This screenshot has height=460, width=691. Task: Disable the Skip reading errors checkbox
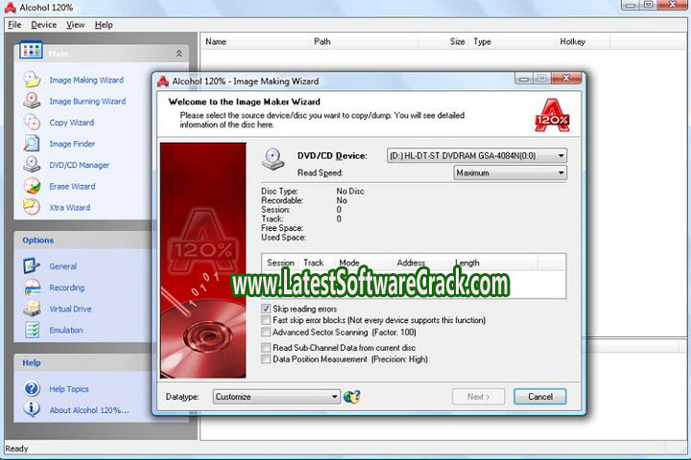click(266, 309)
